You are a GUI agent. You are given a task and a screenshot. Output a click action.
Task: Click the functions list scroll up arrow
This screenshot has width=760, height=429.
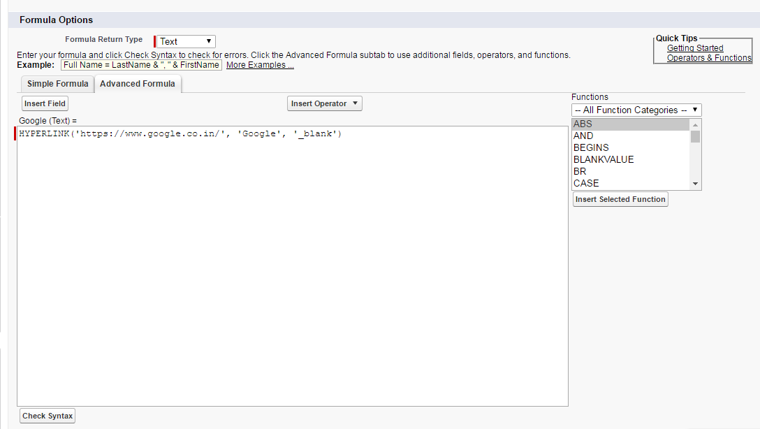[x=695, y=124]
